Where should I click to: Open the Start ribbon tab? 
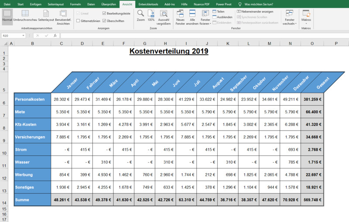(x=21, y=4)
